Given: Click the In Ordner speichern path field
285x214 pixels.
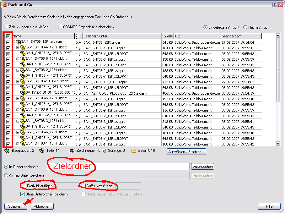Looking at the screenshot, I should (x=118, y=166).
